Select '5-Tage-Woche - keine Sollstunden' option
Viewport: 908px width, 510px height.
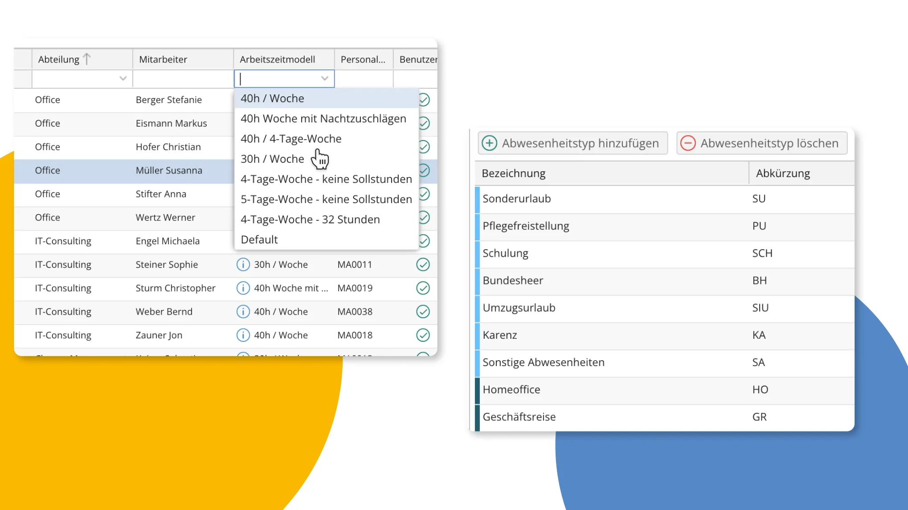326,199
